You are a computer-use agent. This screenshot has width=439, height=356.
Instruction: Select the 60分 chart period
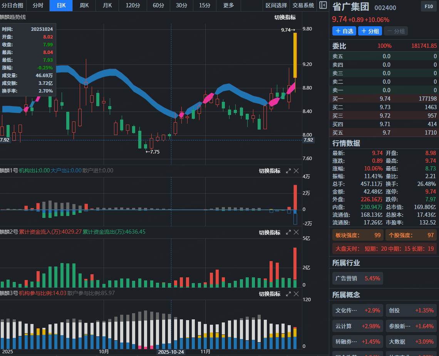coord(158,5)
